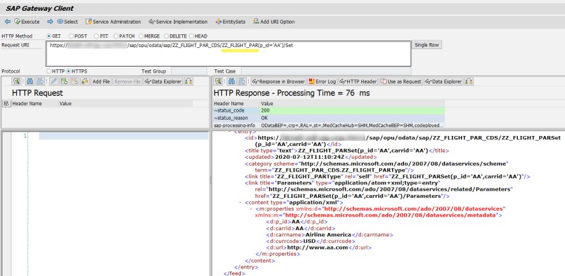Collapse the content XML node
This screenshot has height=276, width=565.
[x=240, y=203]
